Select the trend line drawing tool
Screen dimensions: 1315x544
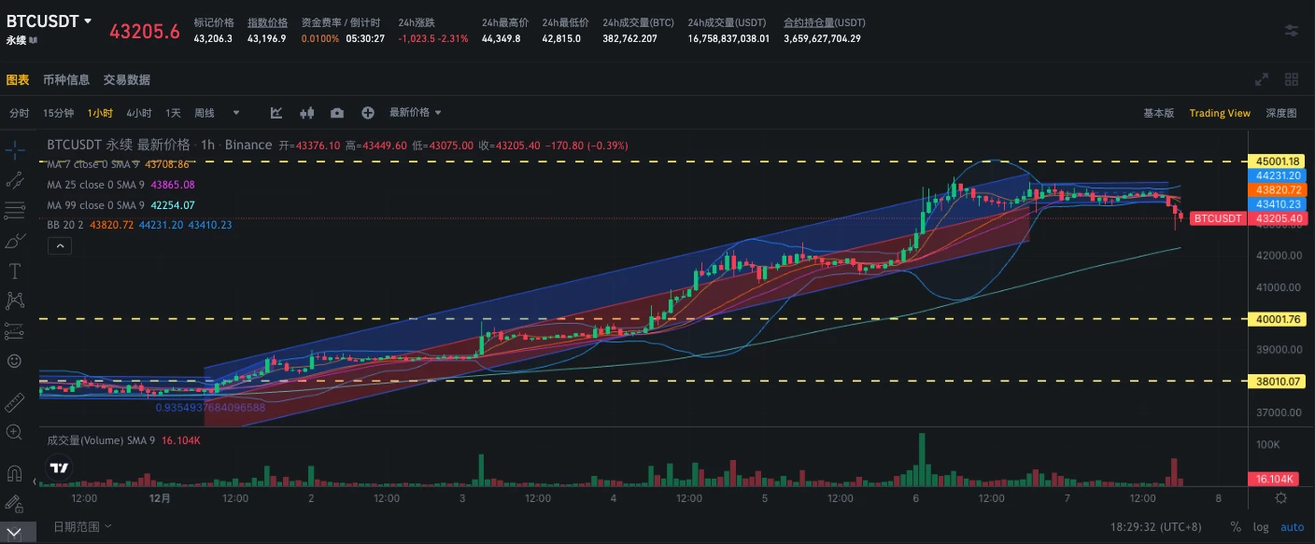tap(14, 179)
